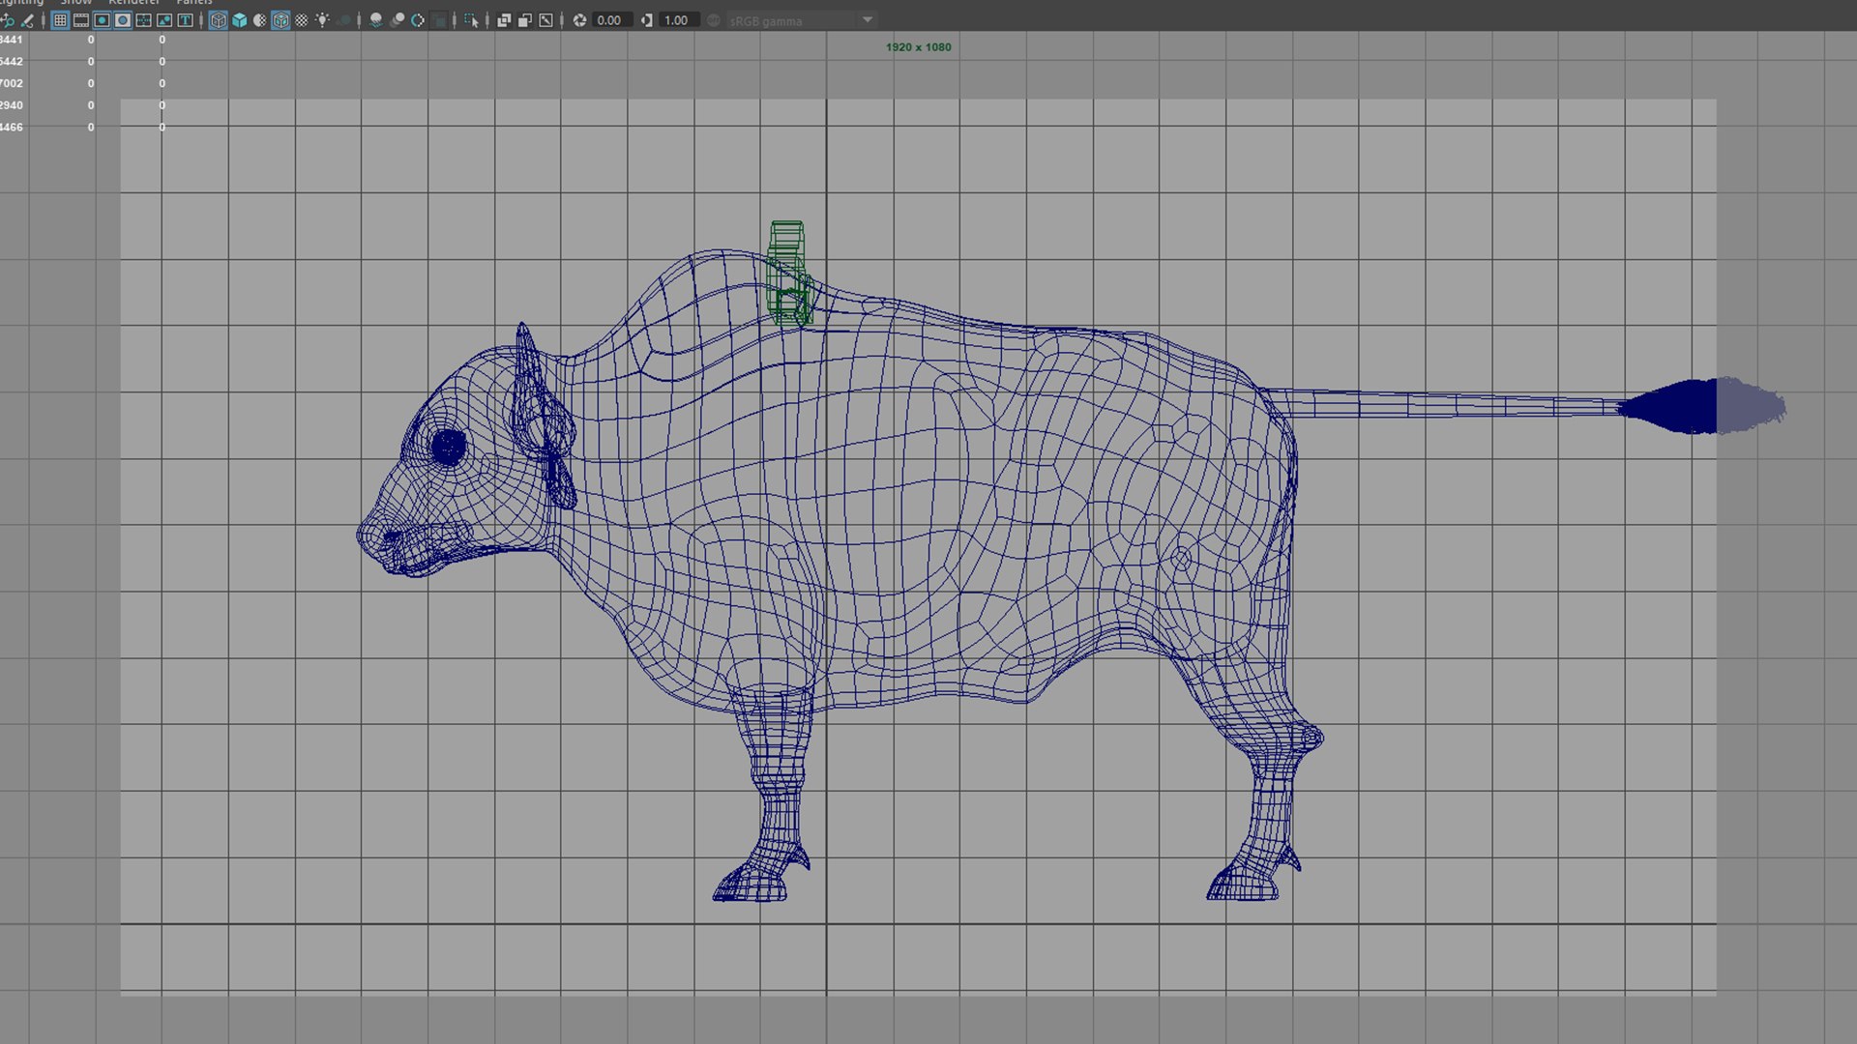Screen dimensions: 1857x1044
Task: Open the Renderer menu
Action: [133, 3]
